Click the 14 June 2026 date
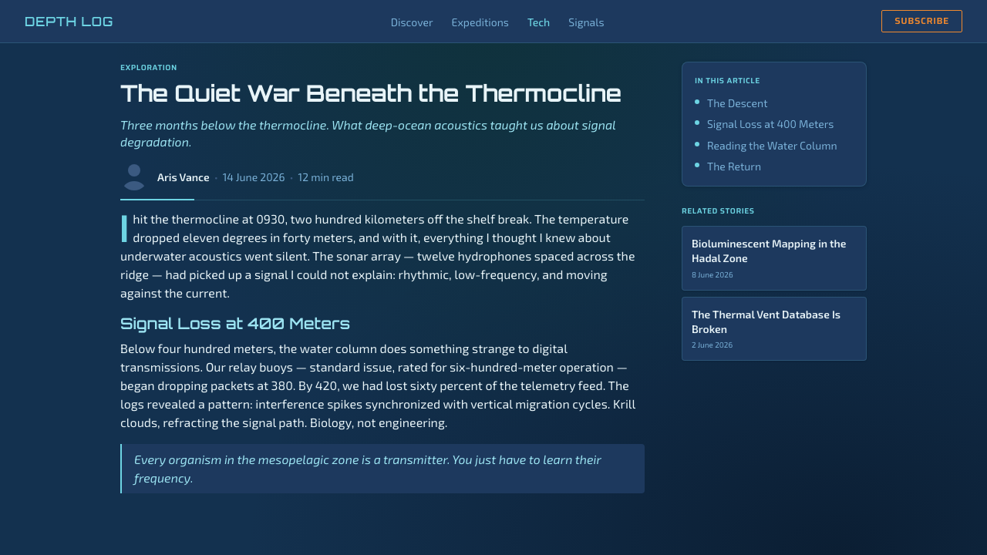Image resolution: width=987 pixels, height=555 pixels. [254, 177]
